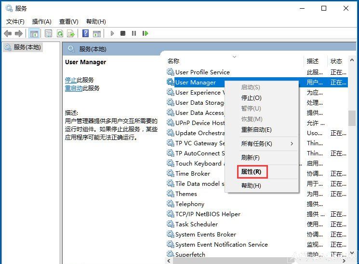359x264 pixels.
Task: Click gear icon of System Events Broker
Action: point(170,234)
